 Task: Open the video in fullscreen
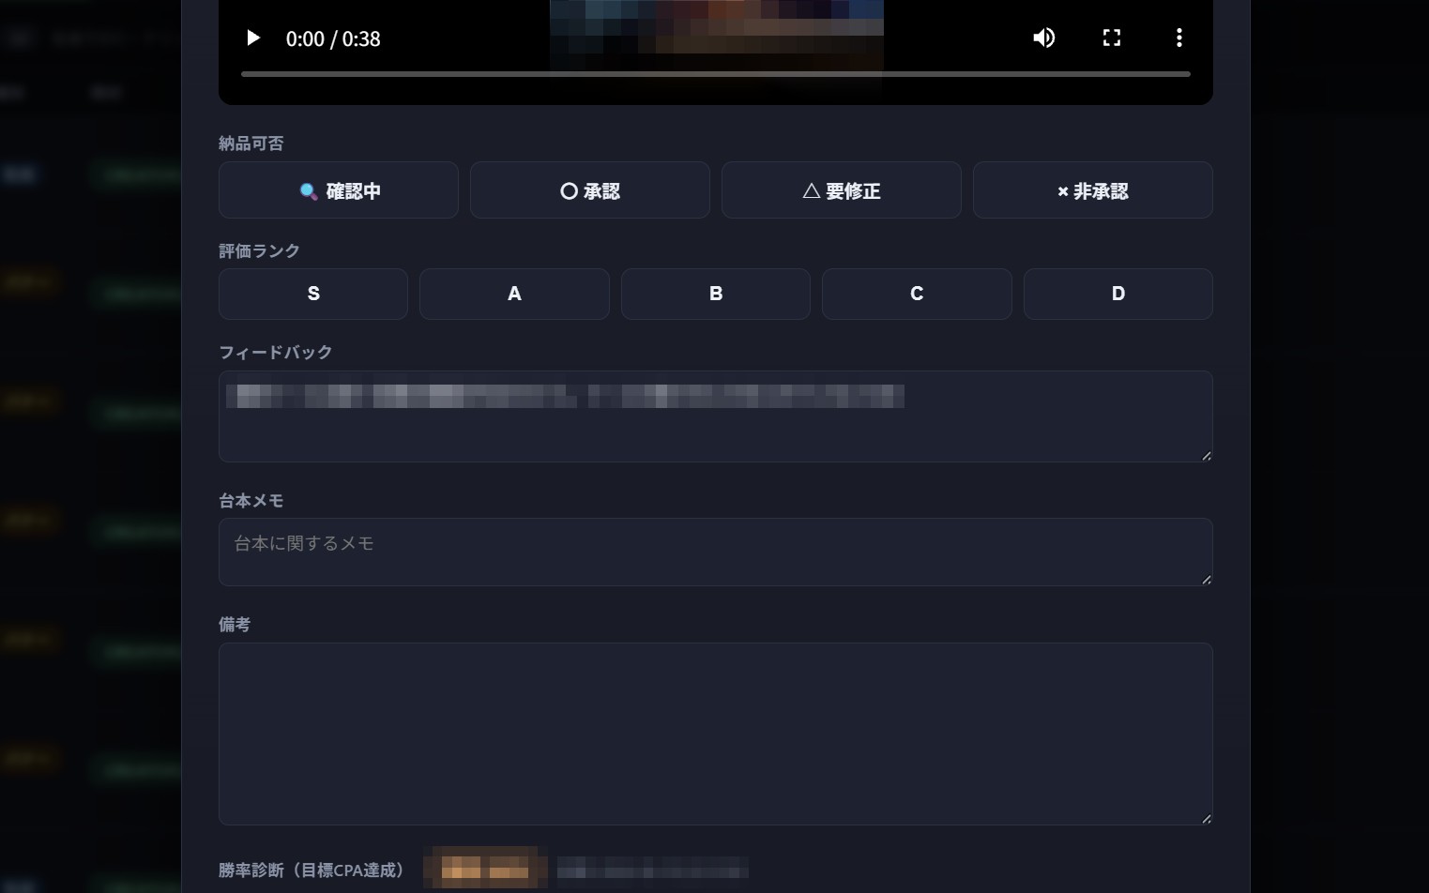click(1112, 38)
